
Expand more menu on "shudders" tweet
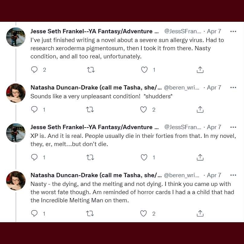[x=233, y=87]
